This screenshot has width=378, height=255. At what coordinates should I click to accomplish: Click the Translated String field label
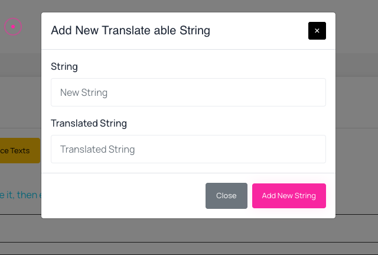point(89,123)
